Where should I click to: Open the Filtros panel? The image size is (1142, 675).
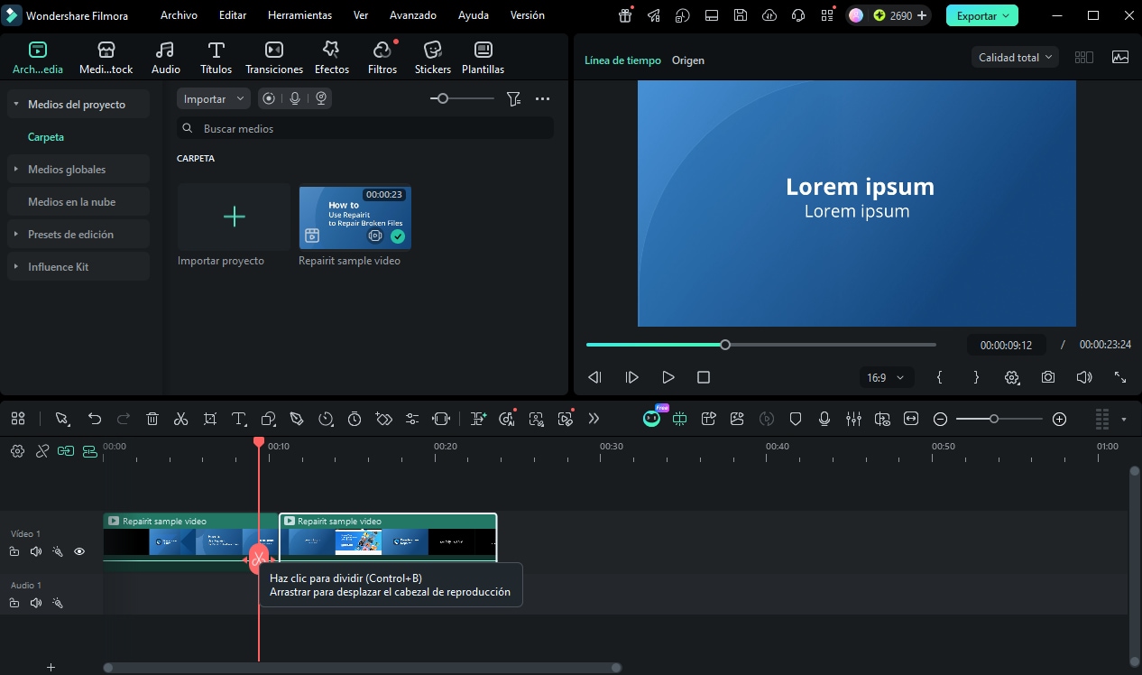(382, 58)
